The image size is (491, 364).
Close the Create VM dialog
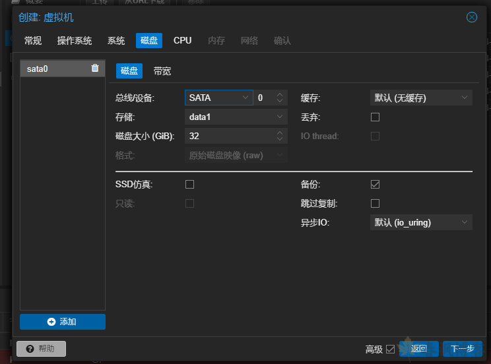tap(472, 17)
